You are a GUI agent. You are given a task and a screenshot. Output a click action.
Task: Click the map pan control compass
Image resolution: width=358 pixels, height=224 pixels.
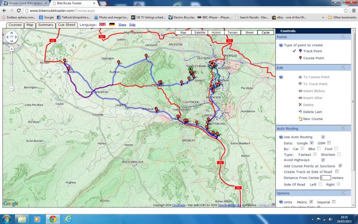12,37
